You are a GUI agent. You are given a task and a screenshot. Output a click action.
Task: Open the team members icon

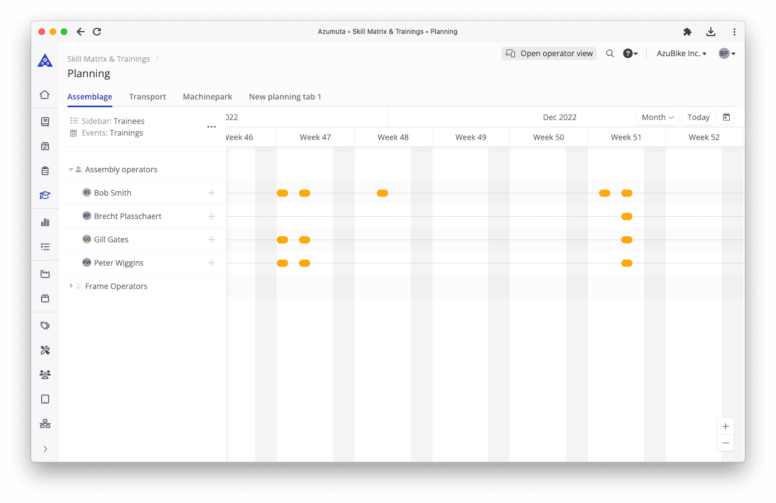click(45, 375)
